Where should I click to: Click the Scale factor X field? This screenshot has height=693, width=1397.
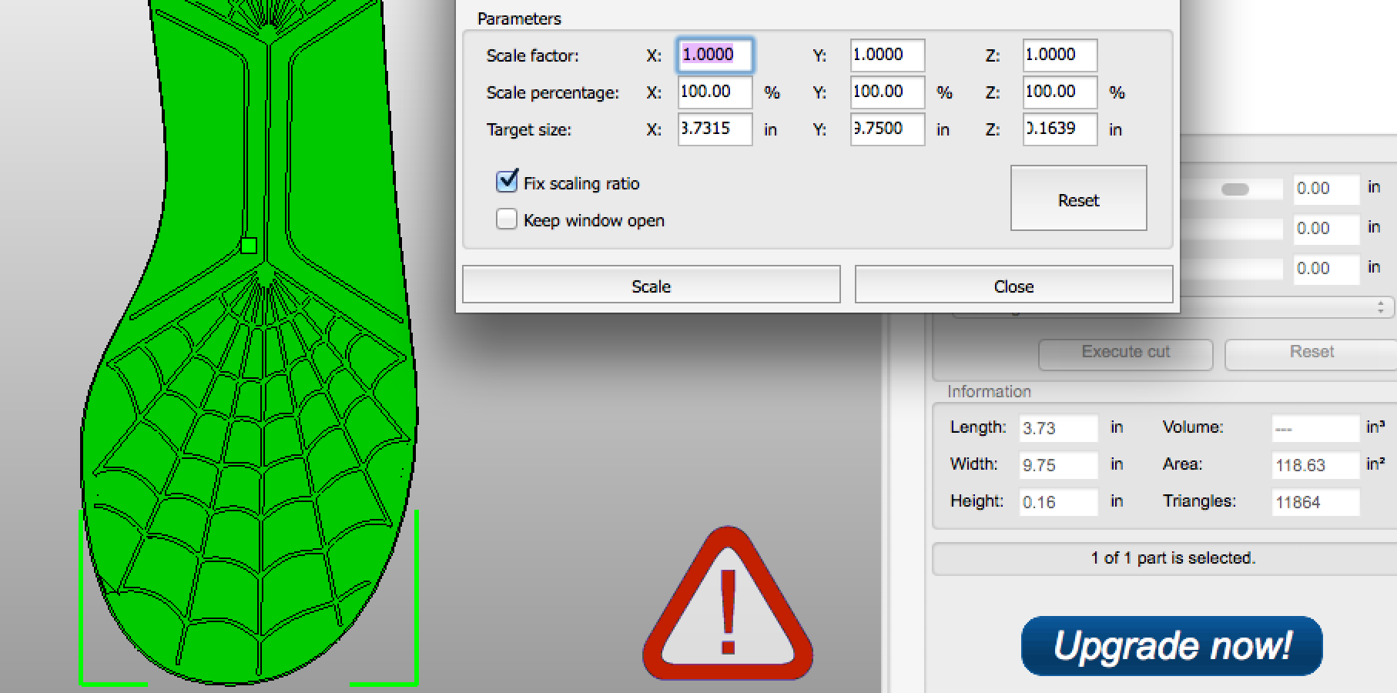pyautogui.click(x=715, y=55)
